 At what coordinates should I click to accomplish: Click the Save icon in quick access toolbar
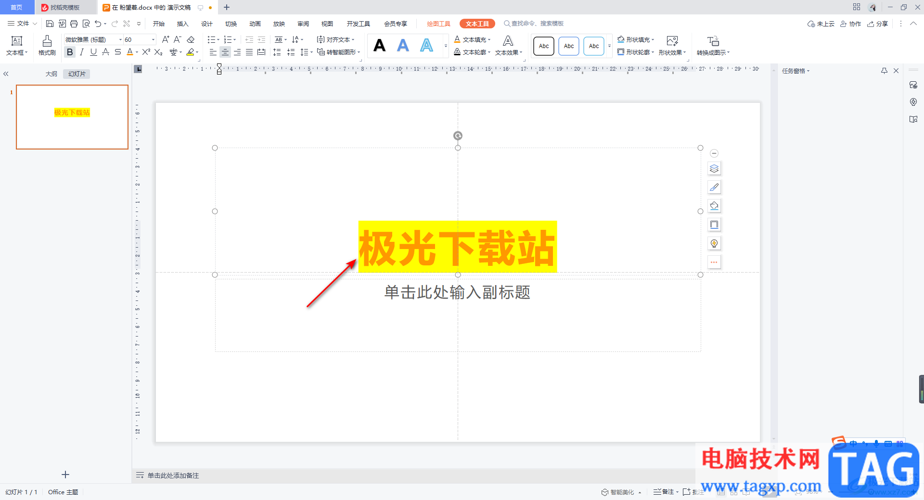click(x=50, y=24)
